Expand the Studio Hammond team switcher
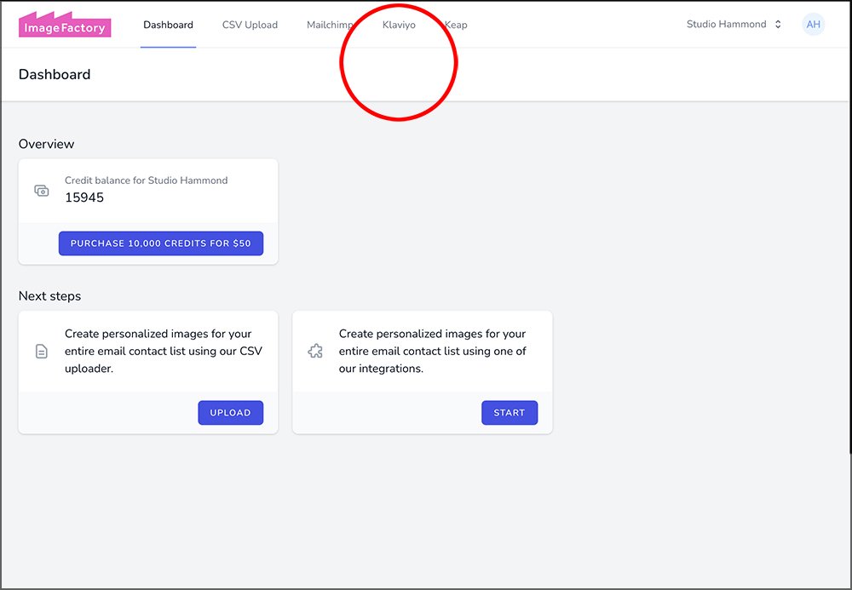Screen dimensions: 852x590 pyautogui.click(x=727, y=25)
